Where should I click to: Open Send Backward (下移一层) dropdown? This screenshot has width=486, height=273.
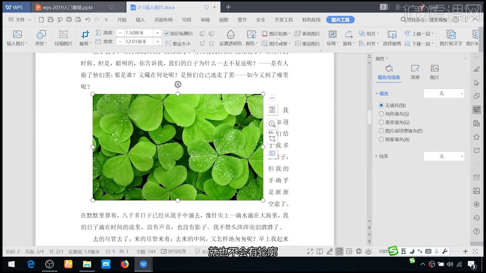click(419, 44)
